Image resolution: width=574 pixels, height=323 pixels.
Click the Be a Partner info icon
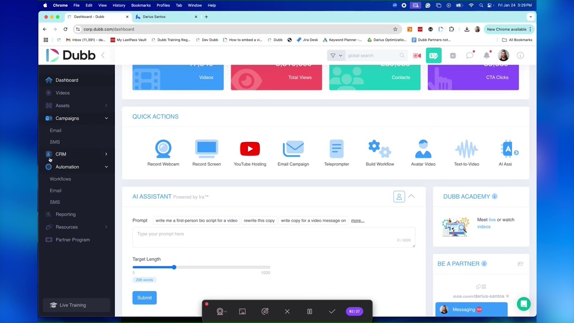[484, 264]
